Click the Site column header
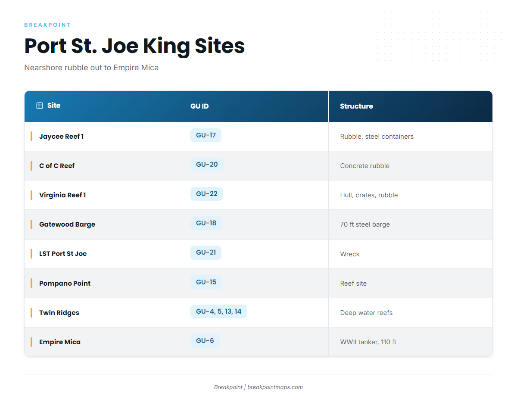The height and width of the screenshot is (402, 517). [x=102, y=106]
